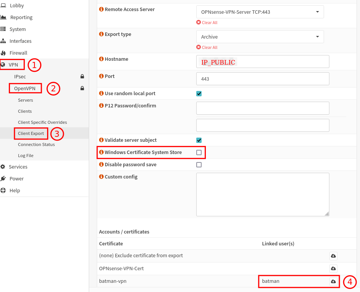Uncheck Validate server subject
360x292 pixels.
point(199,140)
